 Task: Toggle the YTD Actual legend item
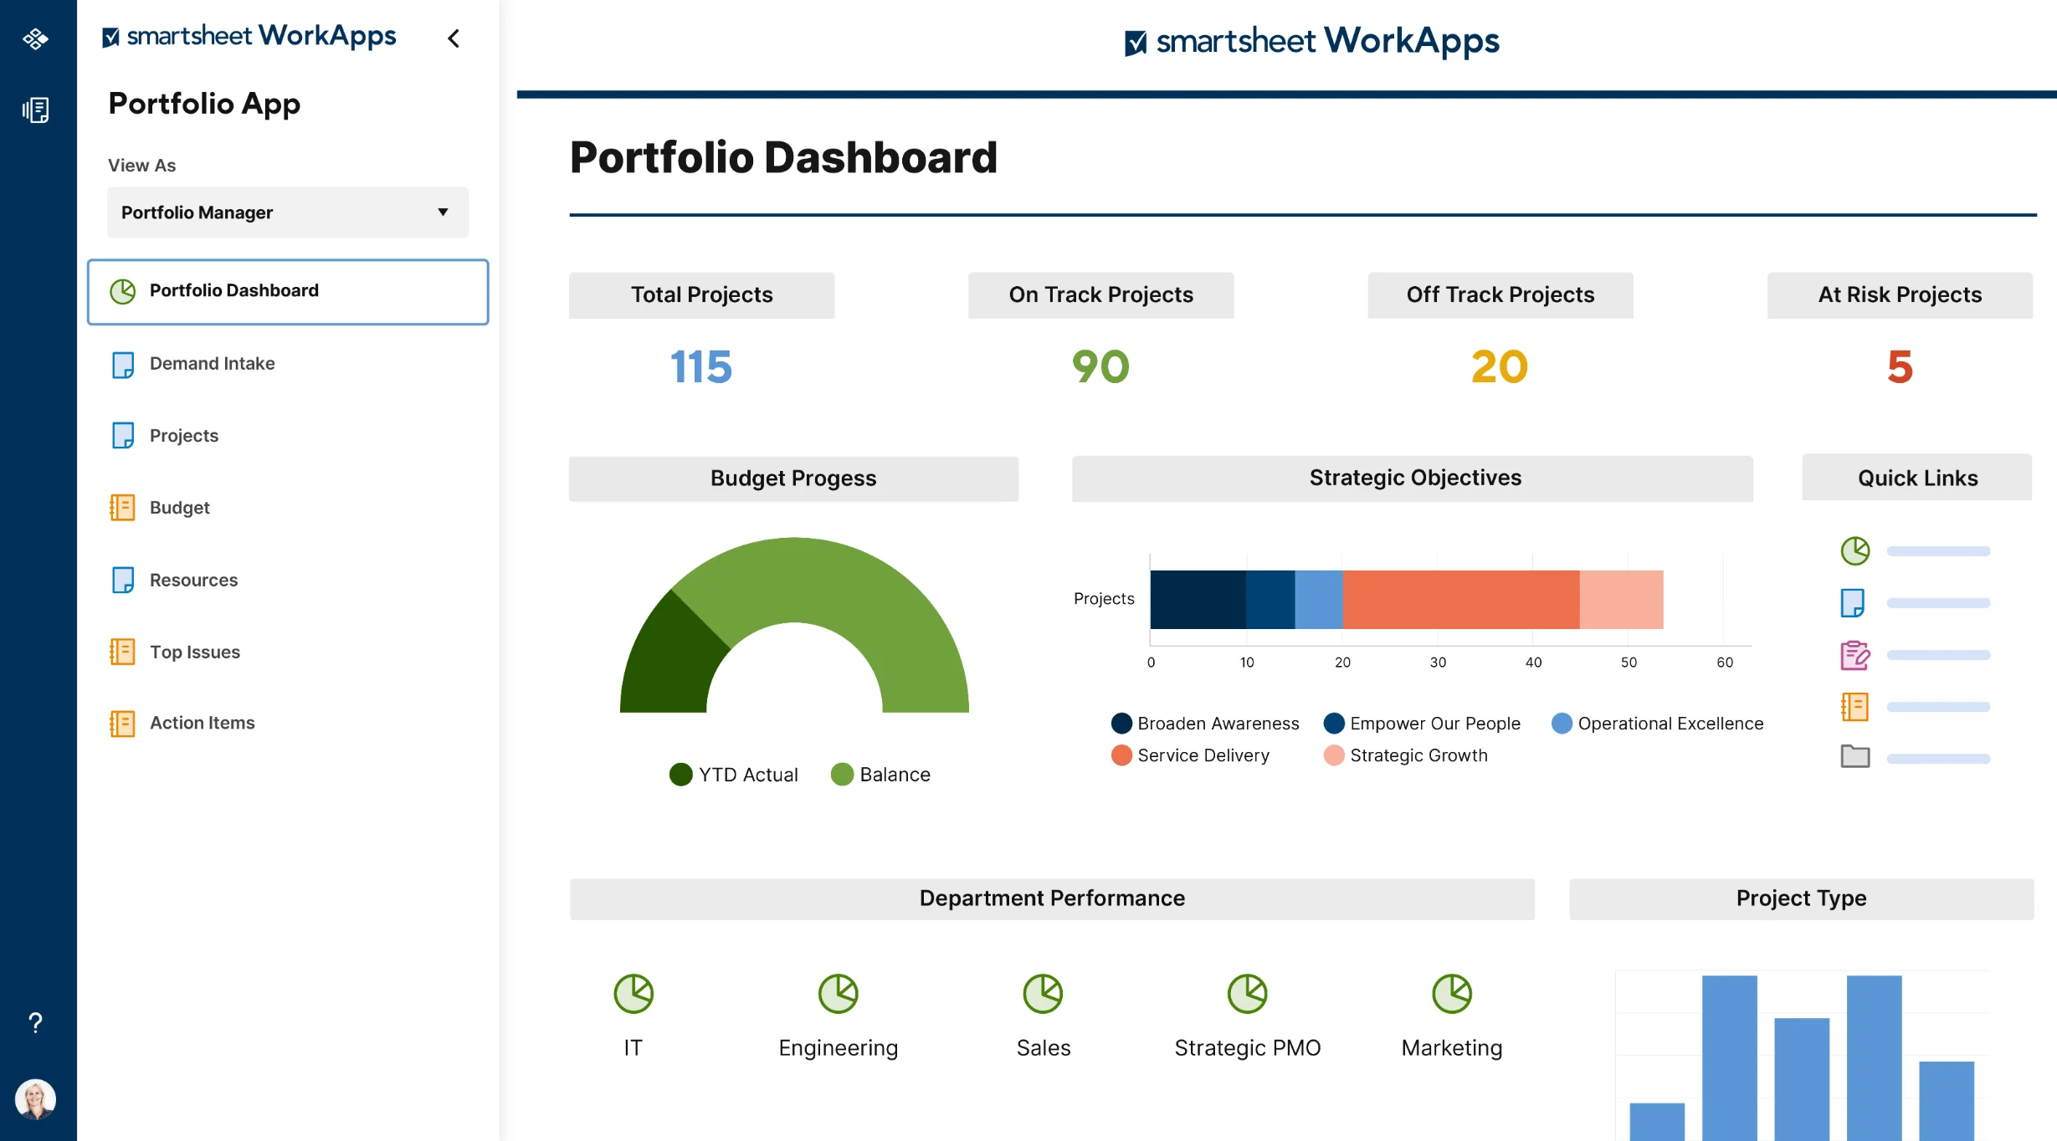point(734,775)
